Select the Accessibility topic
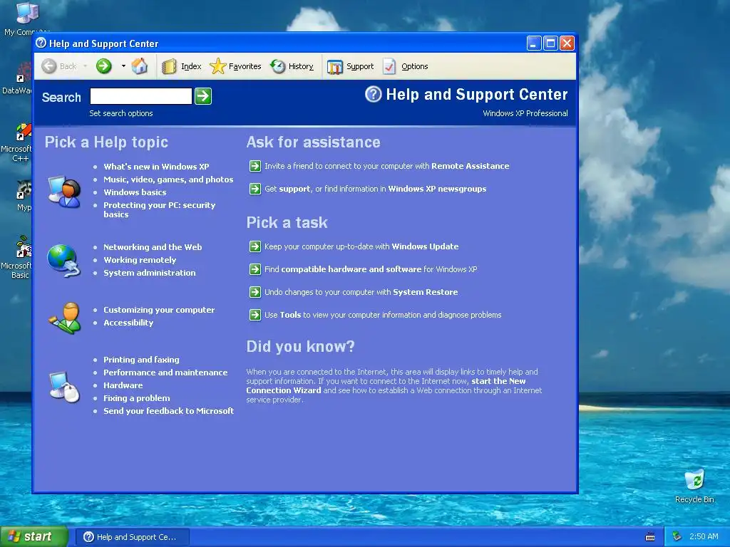This screenshot has width=730, height=547. 128,323
